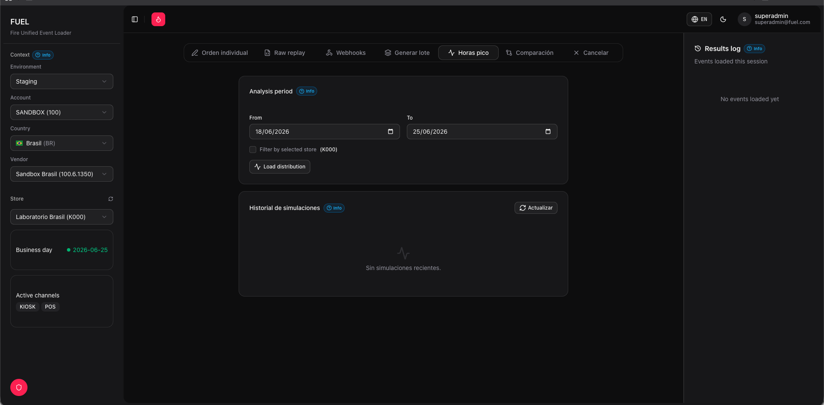Viewport: 824px width, 405px height.
Task: Click the FUEL app title
Action: pos(20,22)
